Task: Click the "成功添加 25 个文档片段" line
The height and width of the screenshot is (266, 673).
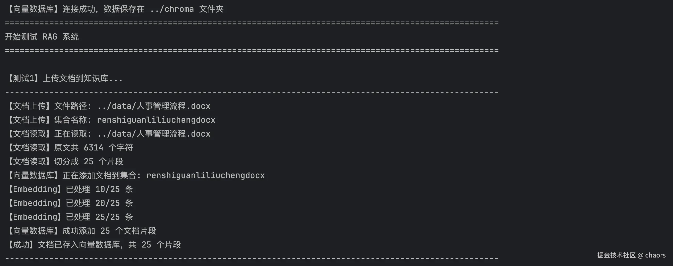Action: pos(109,231)
